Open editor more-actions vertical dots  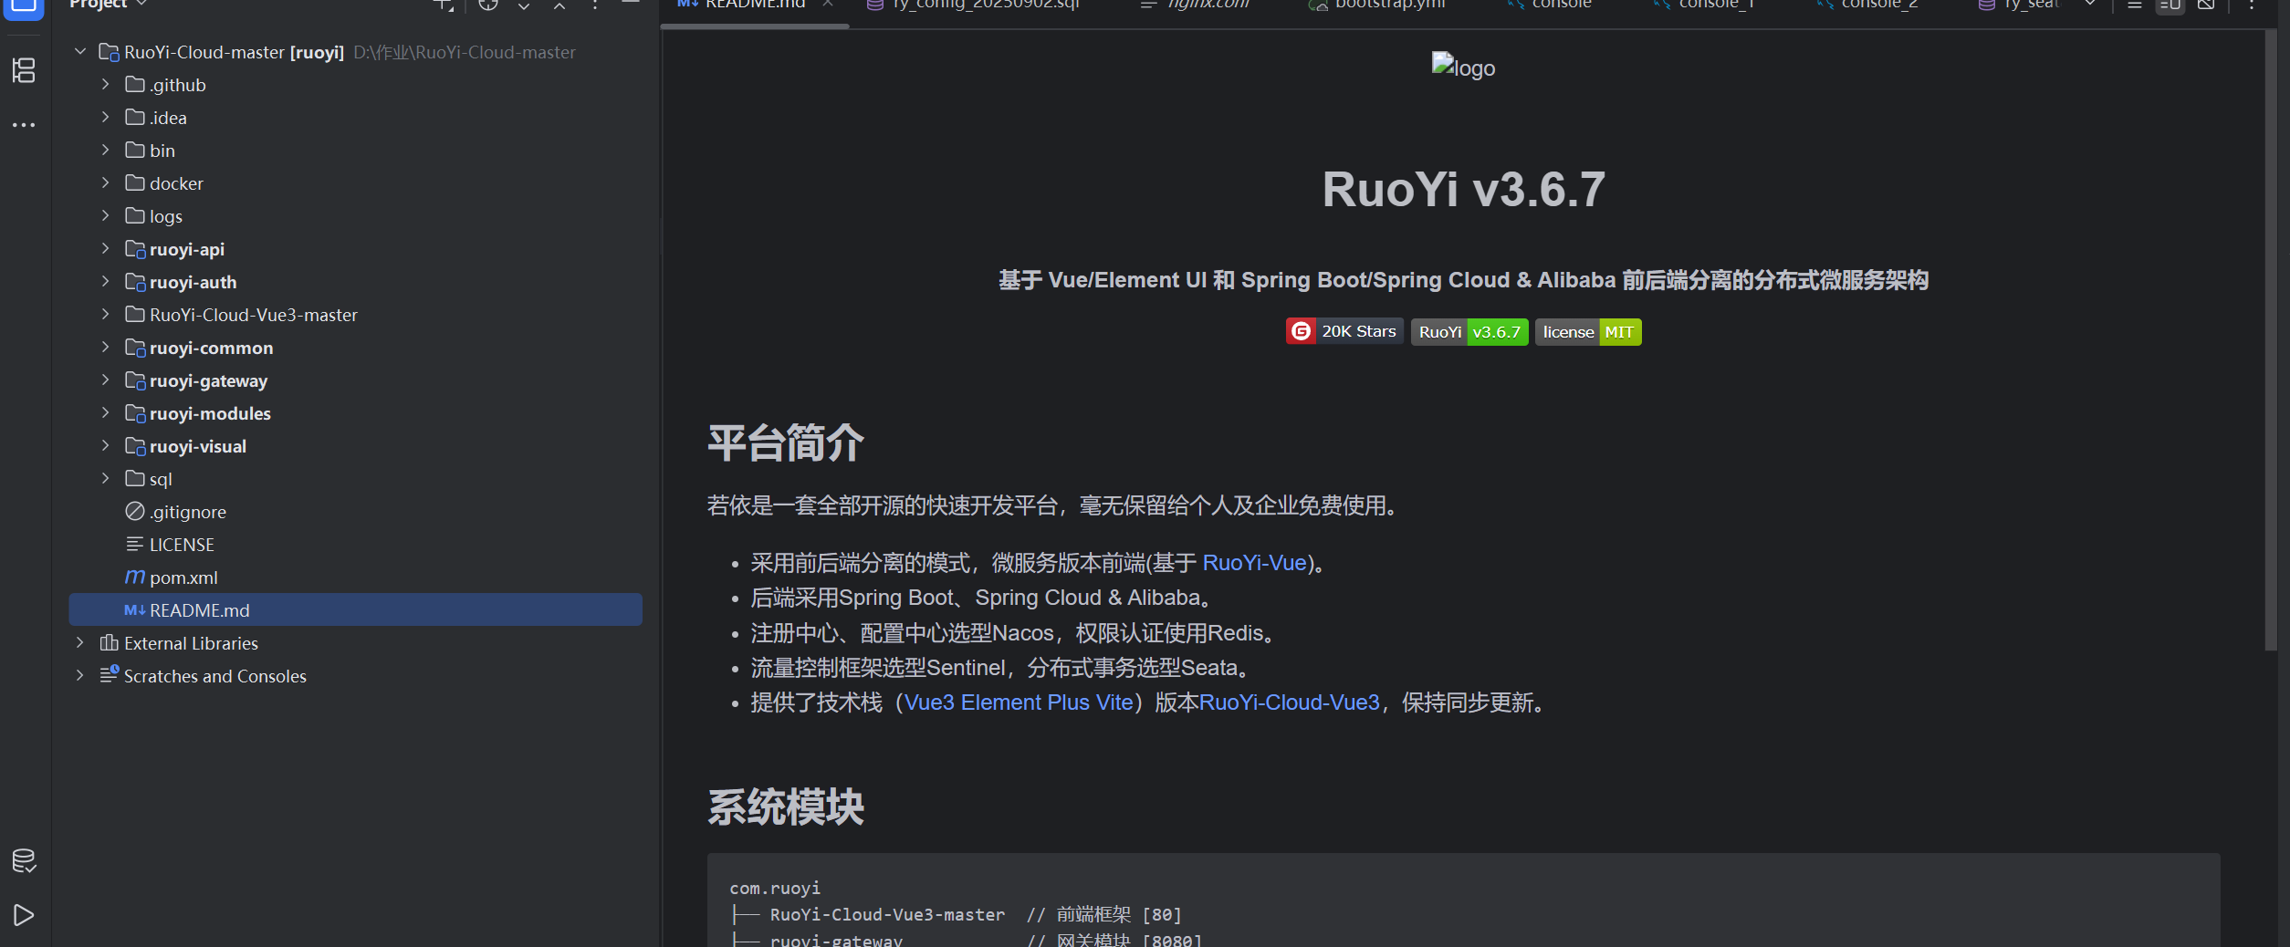[x=2252, y=5]
